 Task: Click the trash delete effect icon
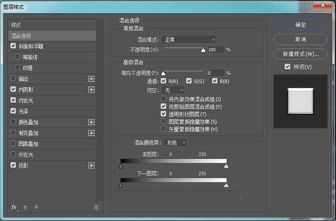(96, 207)
